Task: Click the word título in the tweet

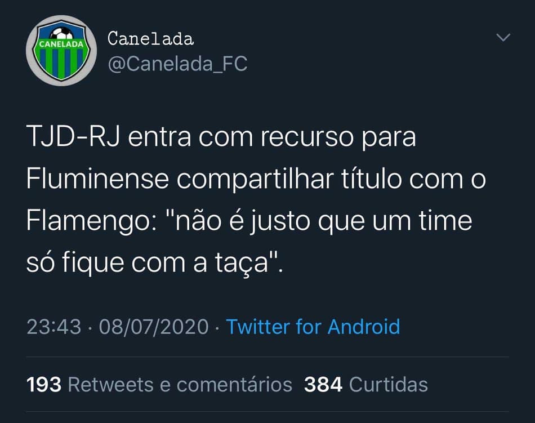Action: click(371, 179)
